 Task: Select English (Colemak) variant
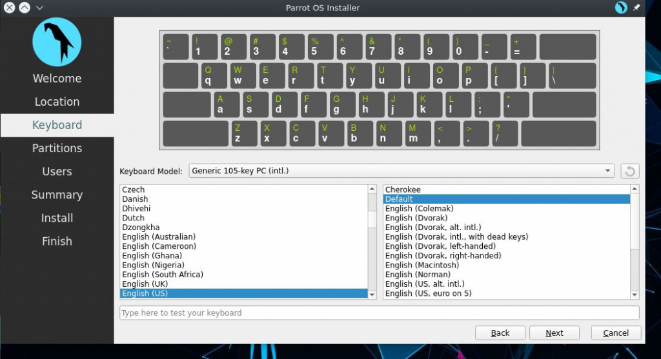(x=507, y=208)
